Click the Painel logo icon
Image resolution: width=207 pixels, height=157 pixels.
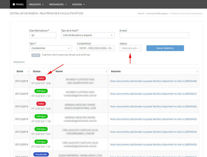(x=14, y=4)
